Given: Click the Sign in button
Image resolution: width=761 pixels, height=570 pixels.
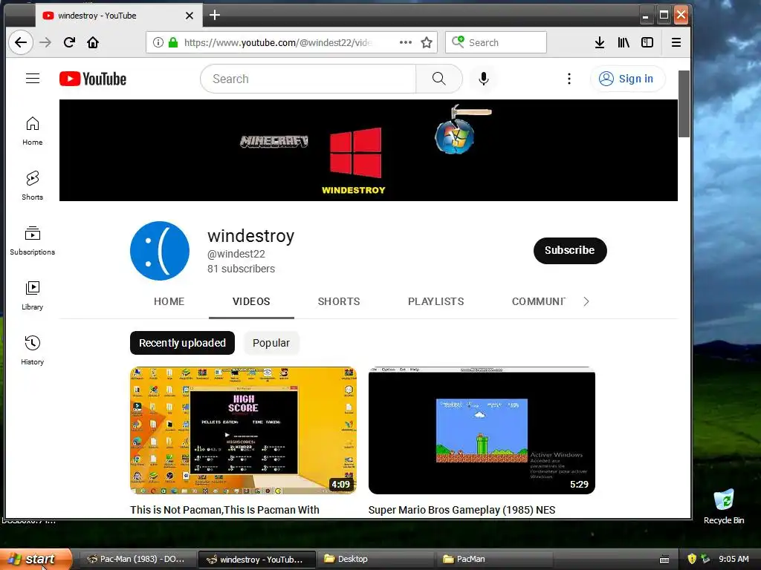Looking at the screenshot, I should pos(626,79).
